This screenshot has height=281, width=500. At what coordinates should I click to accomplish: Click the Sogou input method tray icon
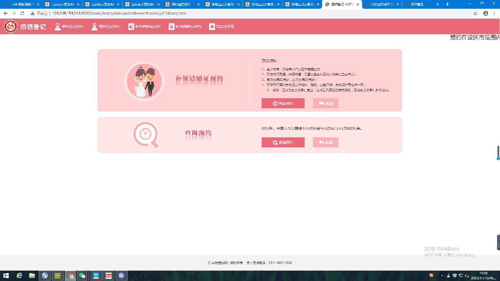tap(431, 276)
